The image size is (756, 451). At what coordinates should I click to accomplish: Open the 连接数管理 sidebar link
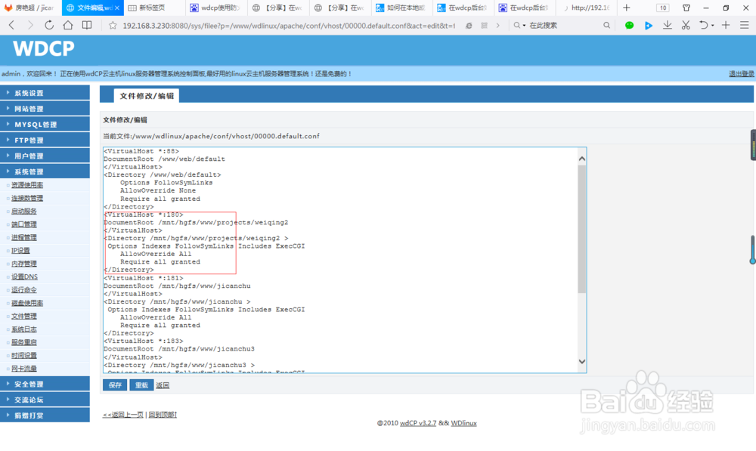coord(27,198)
